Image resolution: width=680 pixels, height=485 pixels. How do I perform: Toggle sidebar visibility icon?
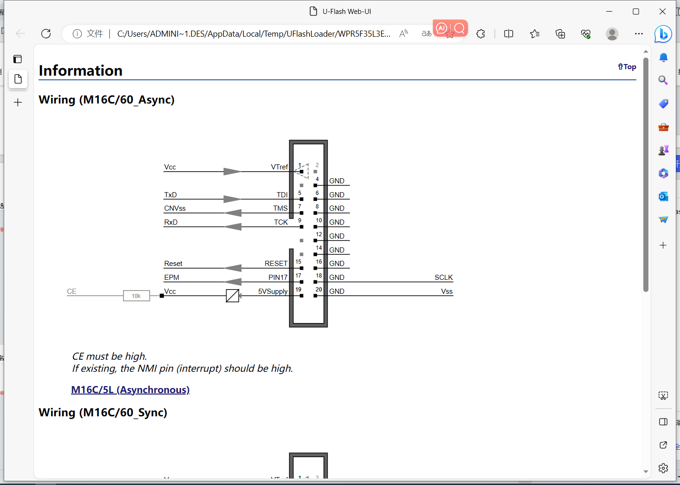click(663, 422)
